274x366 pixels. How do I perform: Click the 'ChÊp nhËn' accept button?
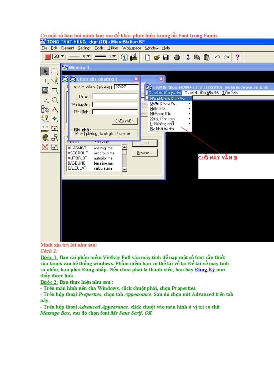(125, 121)
